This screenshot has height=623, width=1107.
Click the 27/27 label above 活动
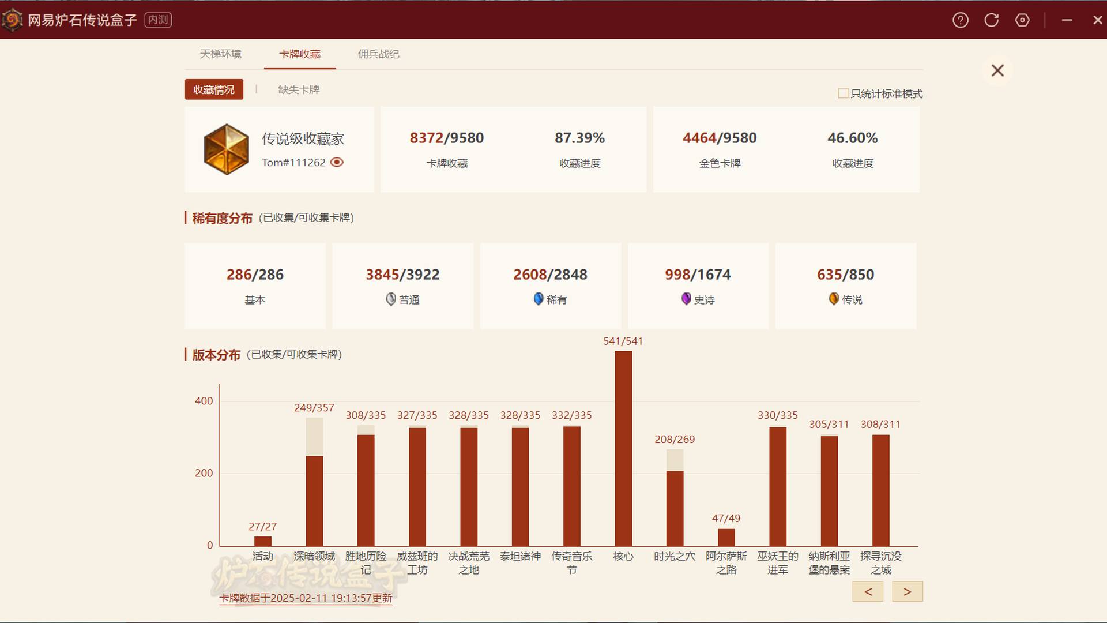263,527
